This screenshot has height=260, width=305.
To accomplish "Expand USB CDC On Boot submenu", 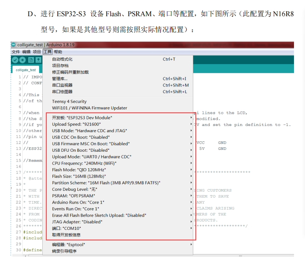I will pyautogui.click(x=118, y=137).
